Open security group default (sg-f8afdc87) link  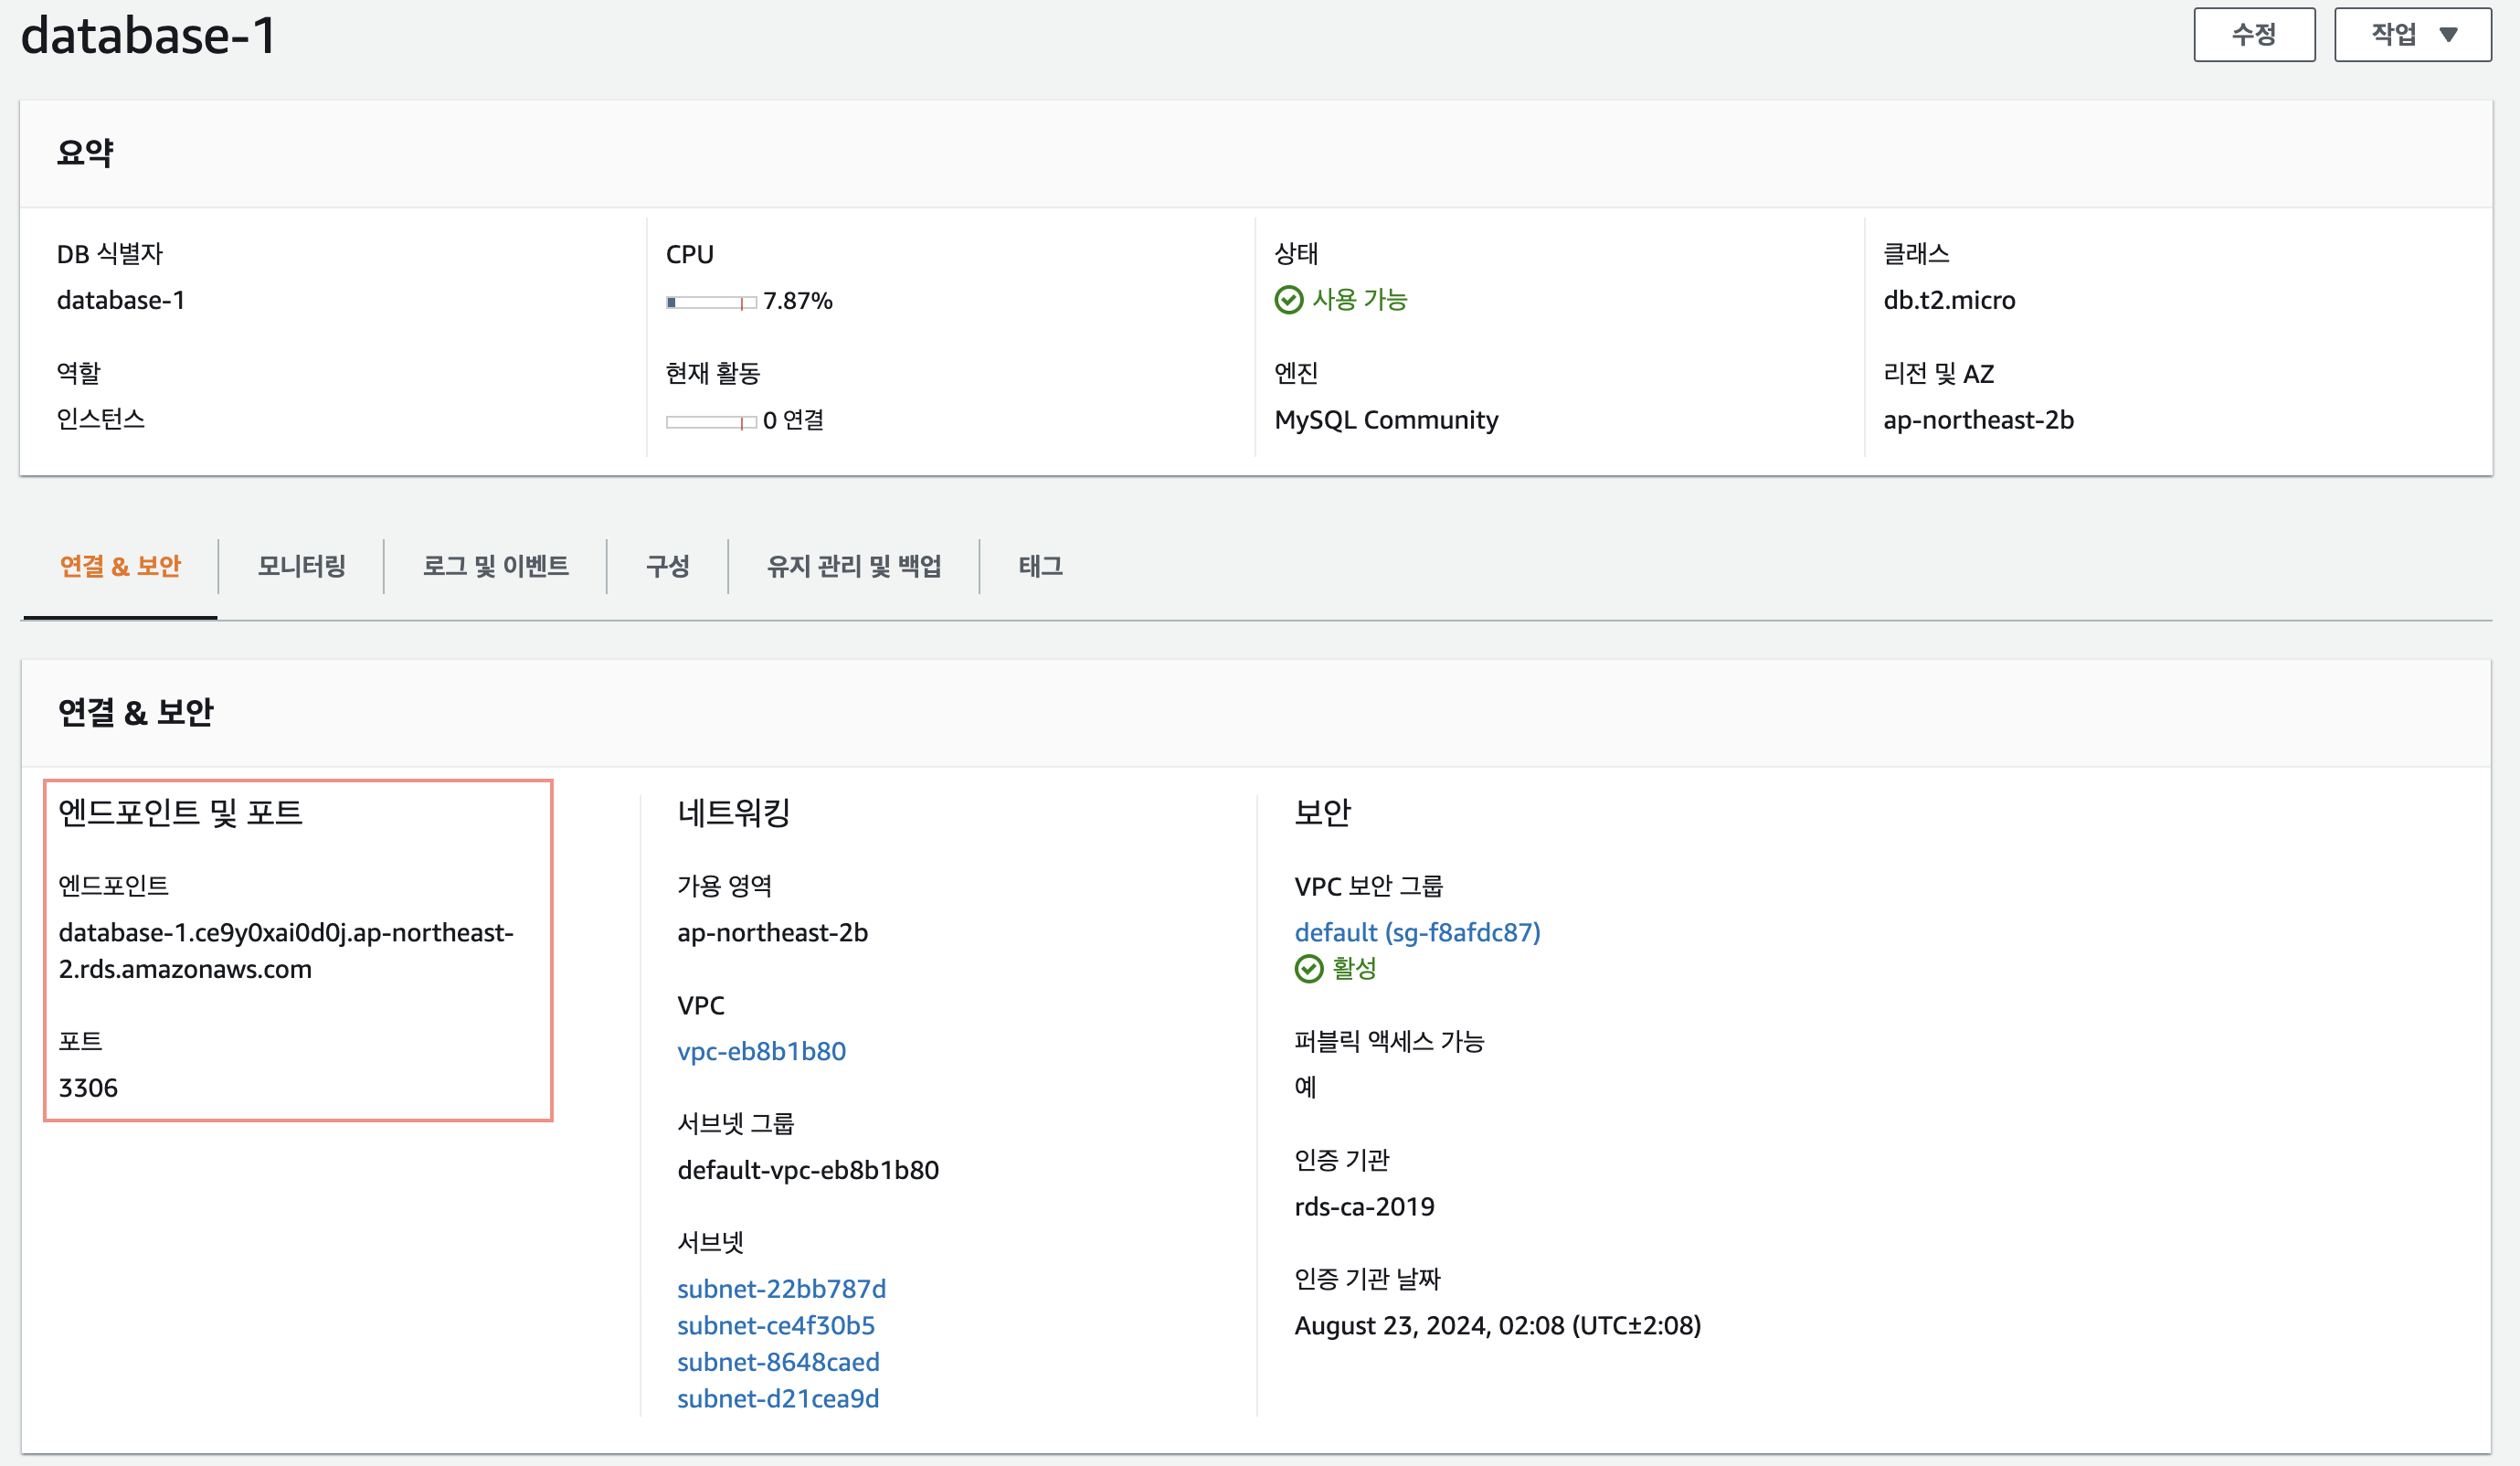point(1417,932)
